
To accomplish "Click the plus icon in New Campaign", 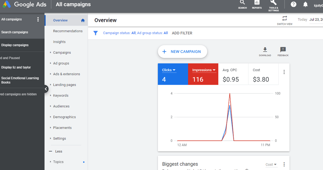I will [164, 52].
